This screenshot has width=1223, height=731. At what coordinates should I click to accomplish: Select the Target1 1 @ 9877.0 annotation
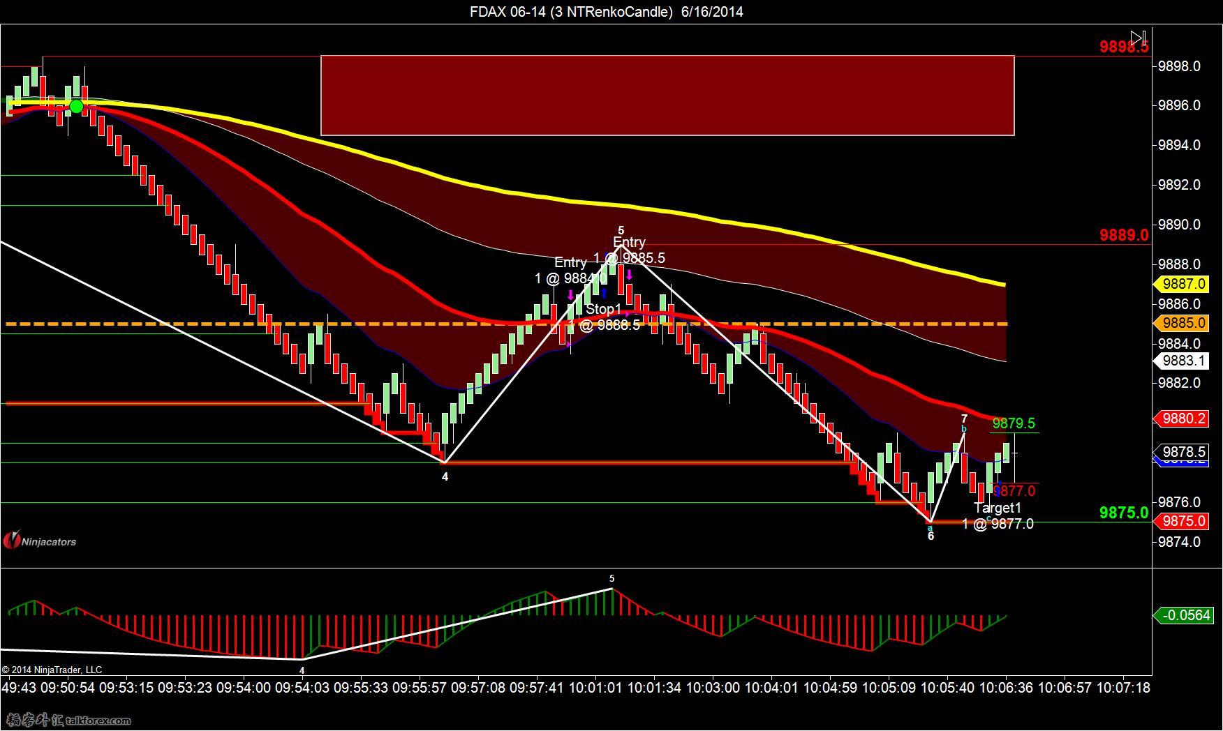coord(998,515)
